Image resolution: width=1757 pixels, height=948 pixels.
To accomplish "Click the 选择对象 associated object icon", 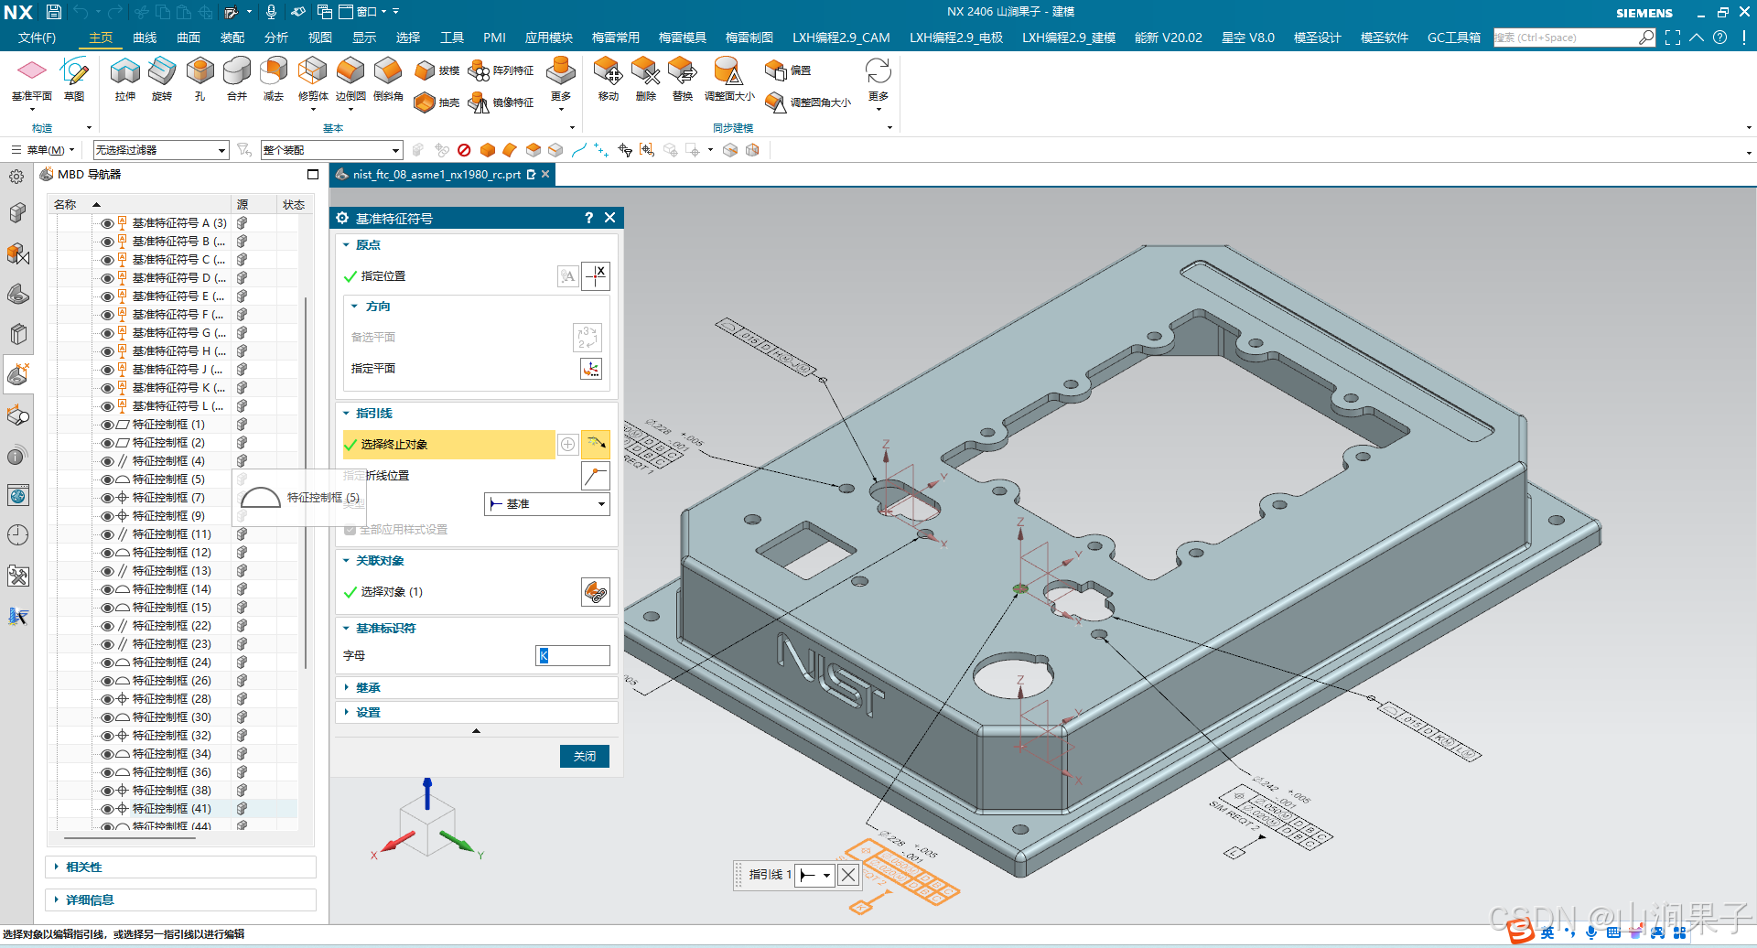I will (596, 592).
